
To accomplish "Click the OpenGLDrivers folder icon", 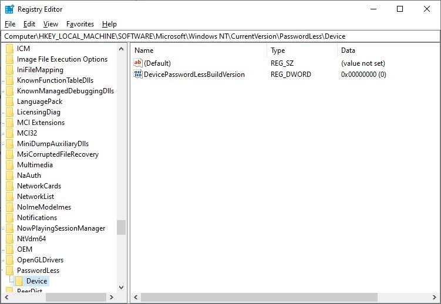I will point(10,260).
